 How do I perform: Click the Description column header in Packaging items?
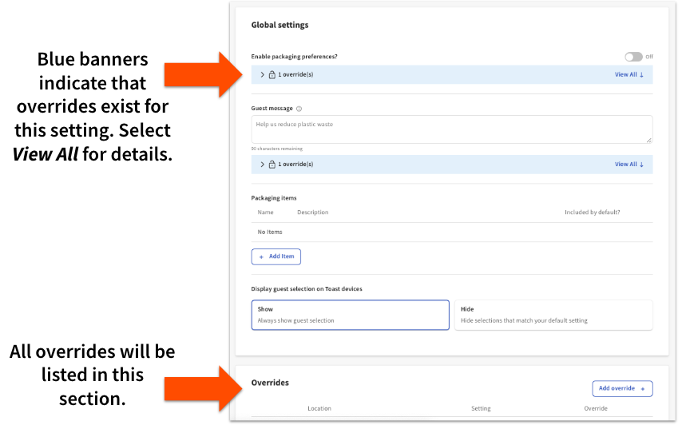tap(312, 213)
